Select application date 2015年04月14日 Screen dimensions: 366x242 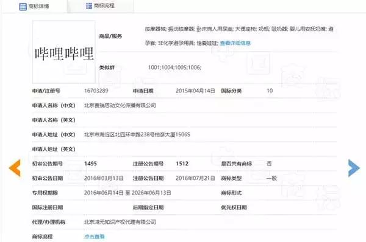pyautogui.click(x=195, y=91)
